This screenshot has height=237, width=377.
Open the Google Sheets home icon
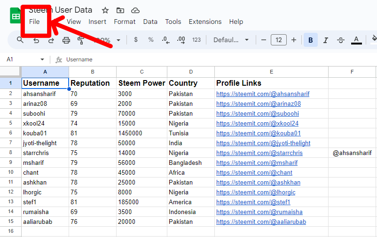click(x=16, y=16)
